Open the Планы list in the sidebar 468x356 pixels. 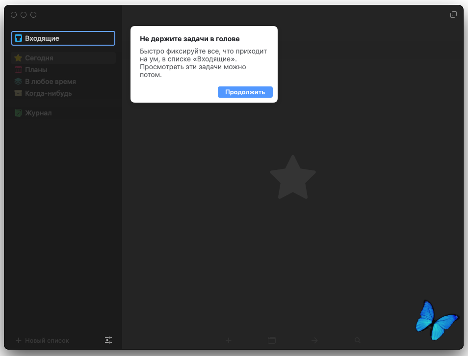click(x=36, y=70)
